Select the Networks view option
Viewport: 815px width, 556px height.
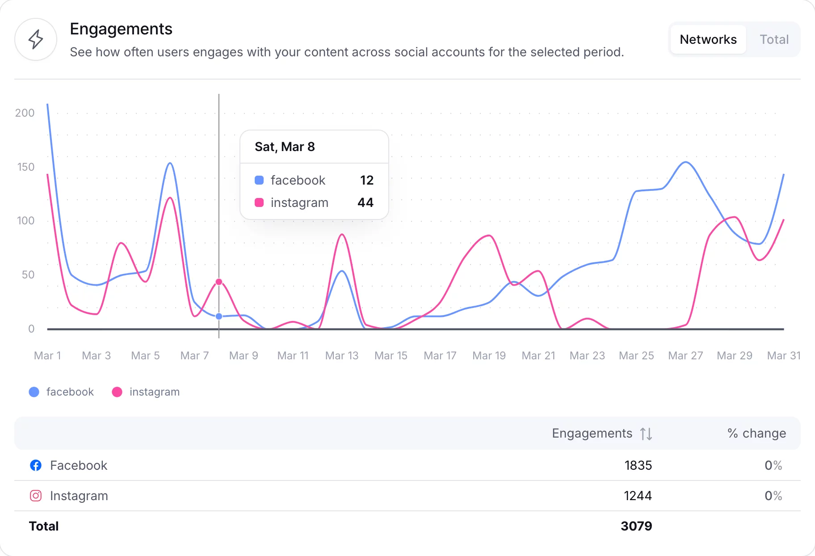click(708, 39)
